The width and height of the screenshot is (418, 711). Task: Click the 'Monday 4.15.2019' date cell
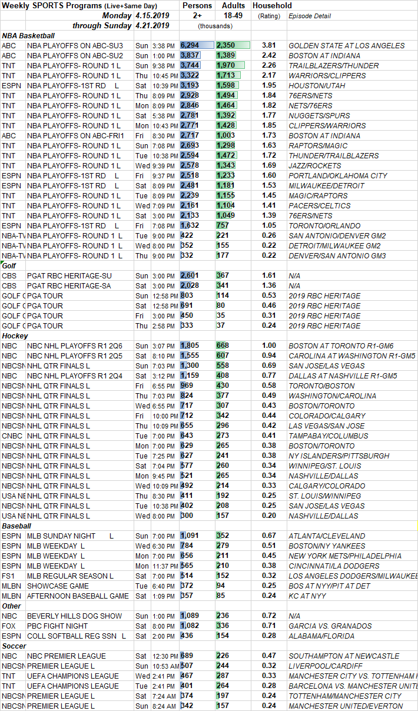point(135,15)
